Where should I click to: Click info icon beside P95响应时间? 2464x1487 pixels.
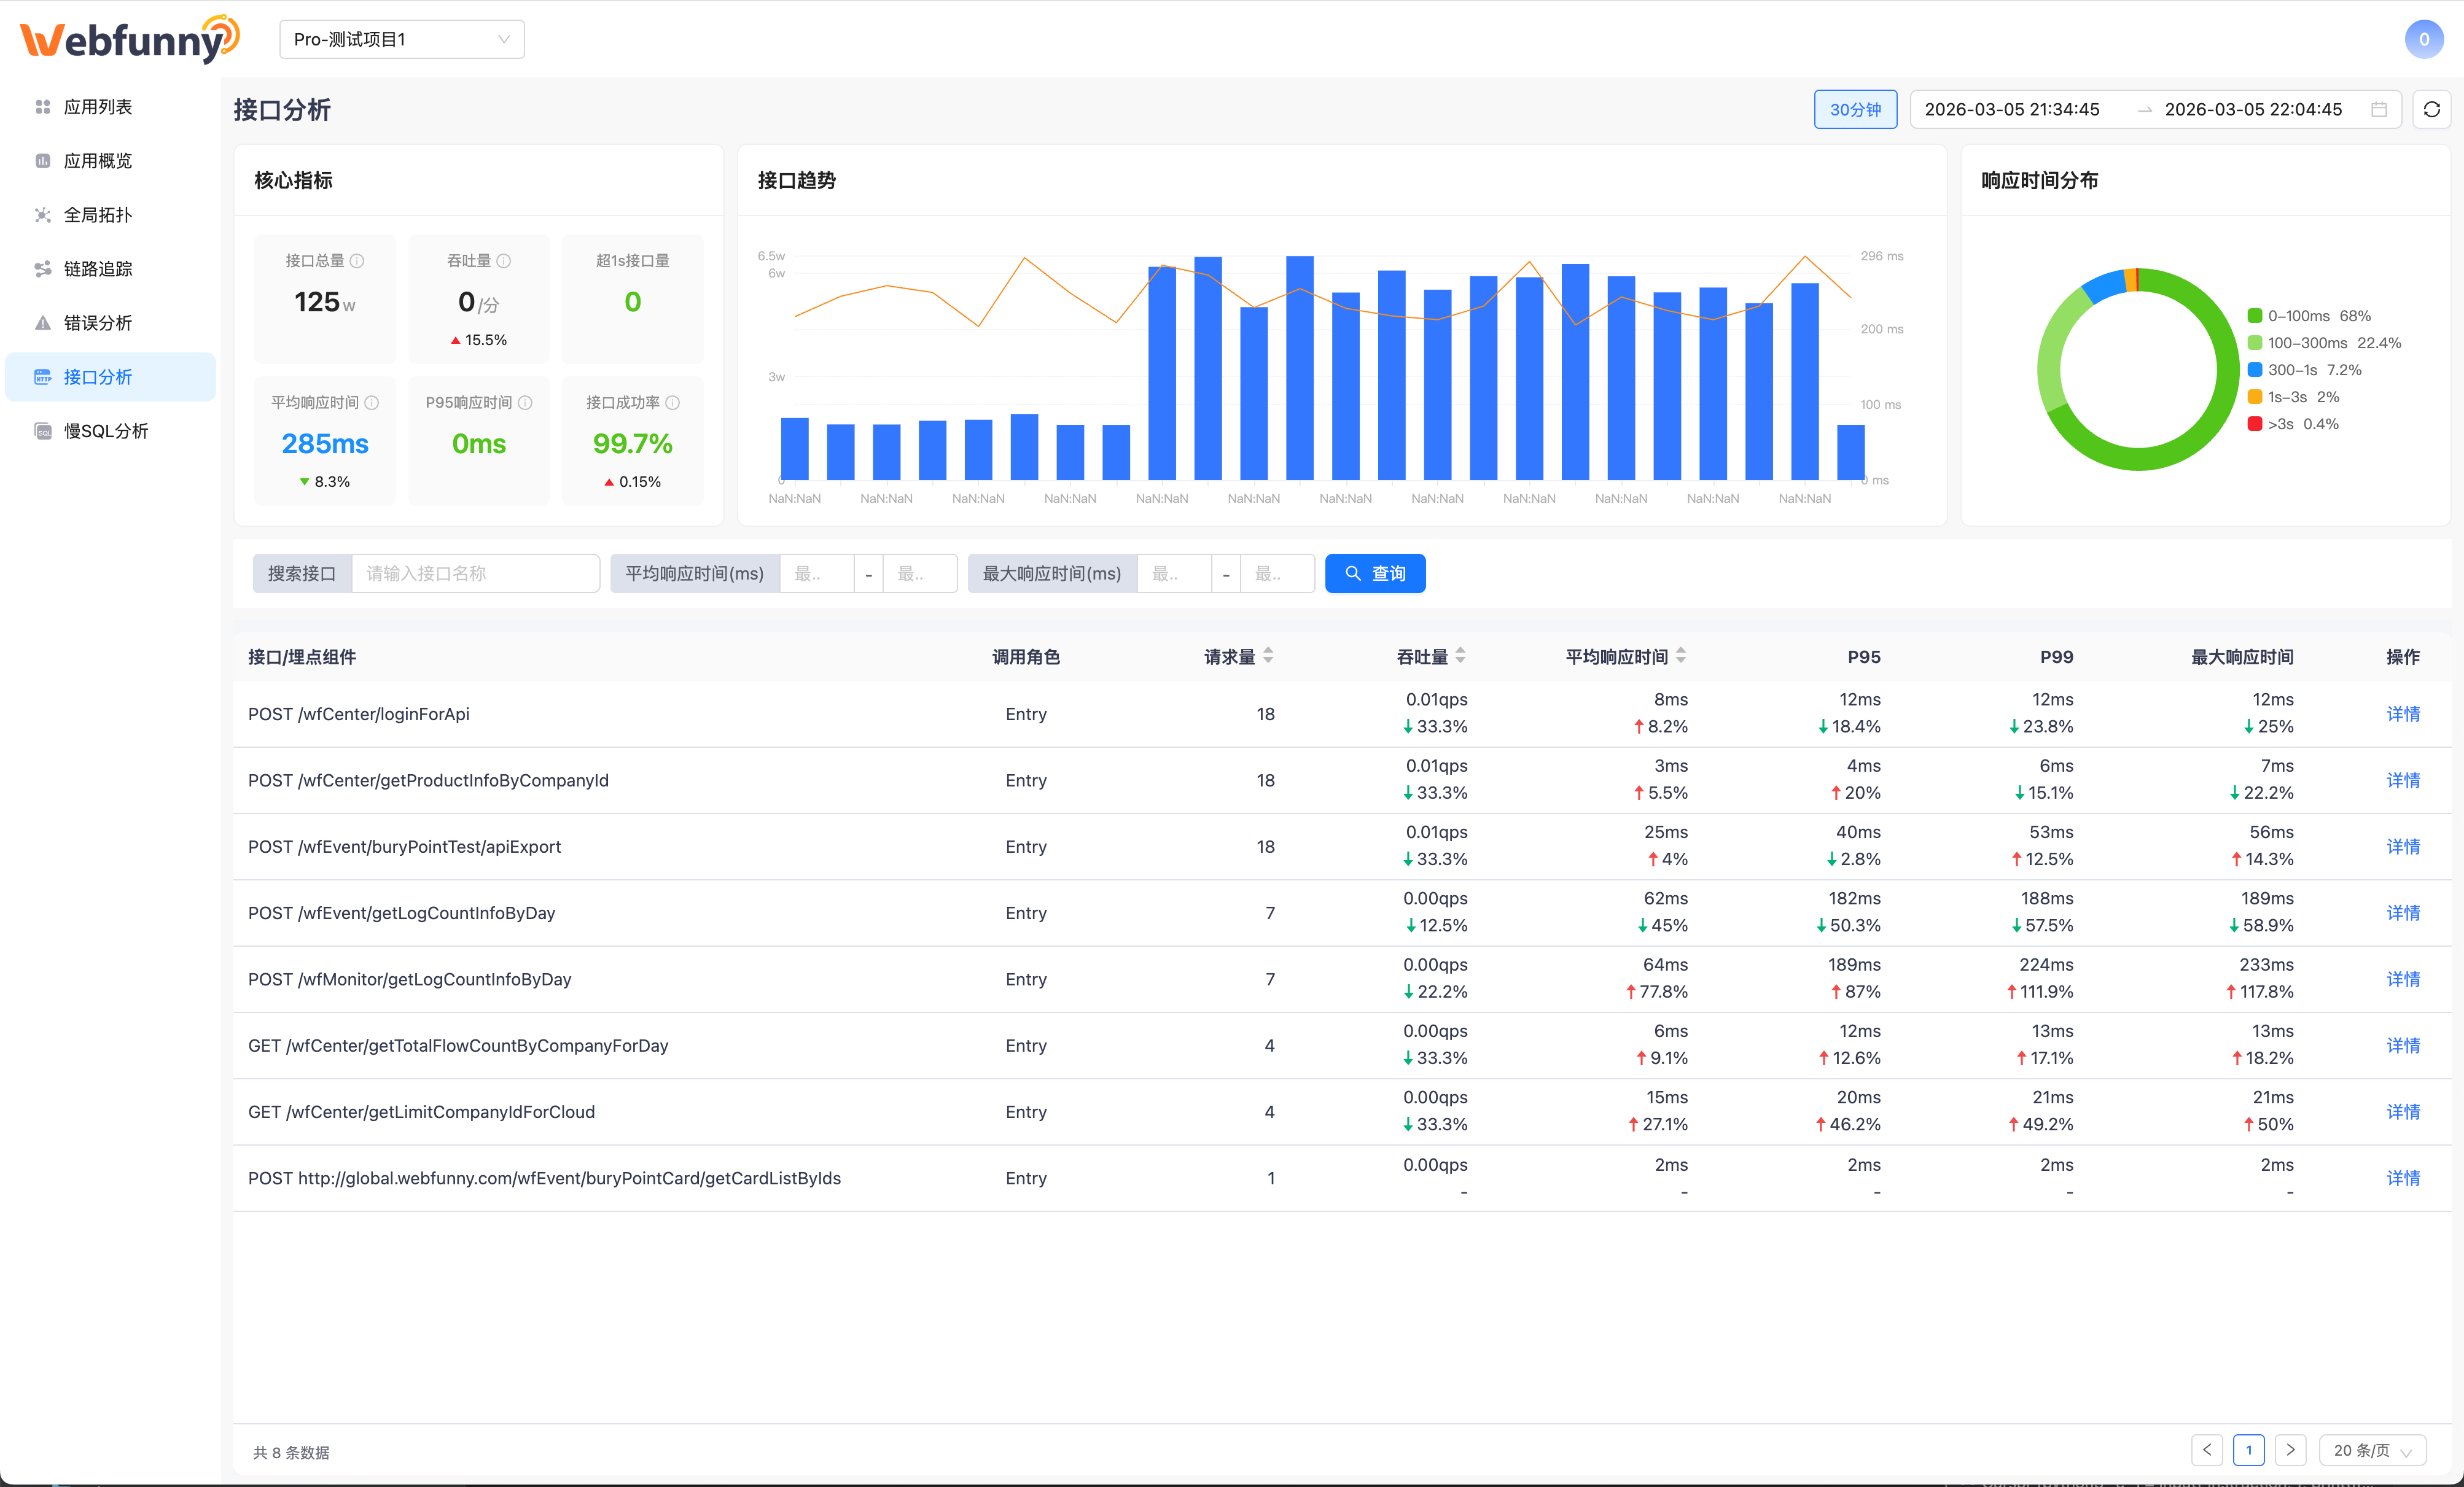tap(526, 403)
